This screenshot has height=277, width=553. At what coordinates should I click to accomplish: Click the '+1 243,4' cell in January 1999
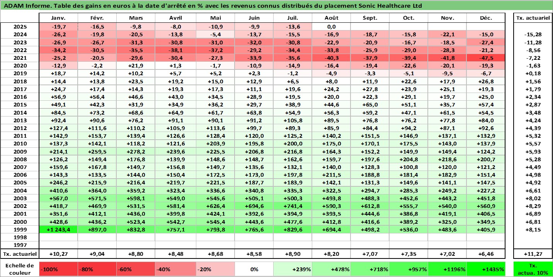[x=59, y=230]
